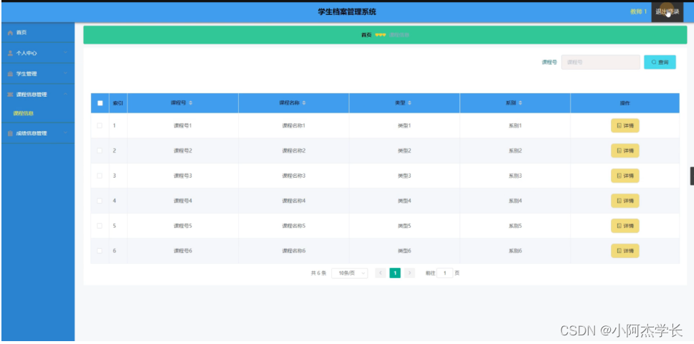Go to the previous page with the left arrow

380,273
